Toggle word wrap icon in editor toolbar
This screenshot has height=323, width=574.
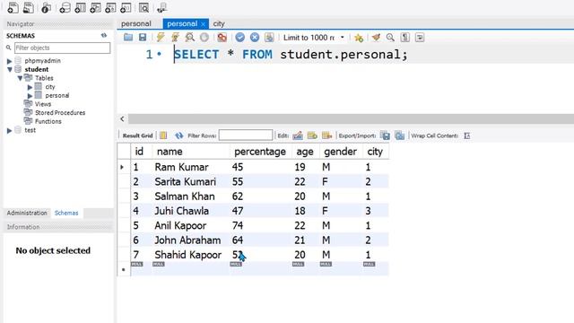pyautogui.click(x=420, y=38)
